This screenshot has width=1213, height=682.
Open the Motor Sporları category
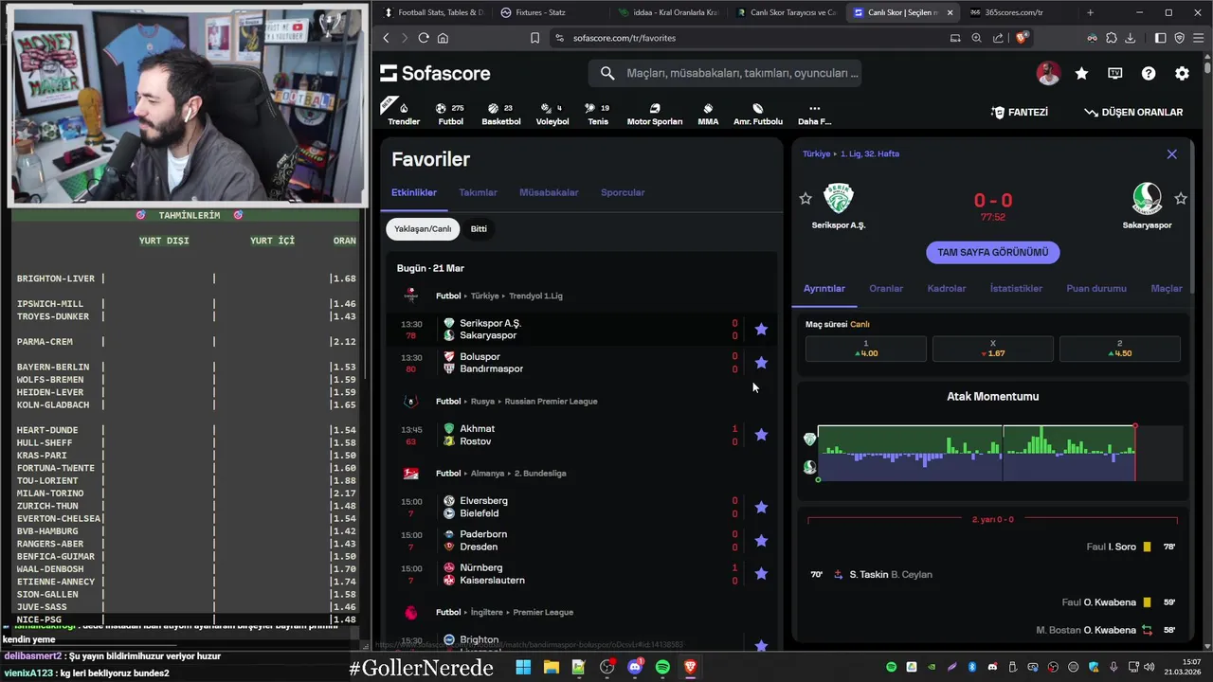(x=655, y=114)
